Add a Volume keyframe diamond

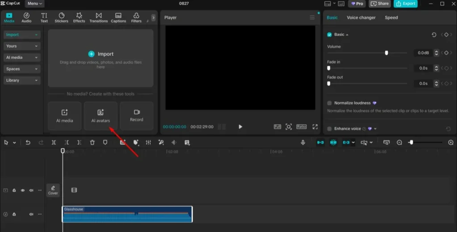pyautogui.click(x=446, y=53)
